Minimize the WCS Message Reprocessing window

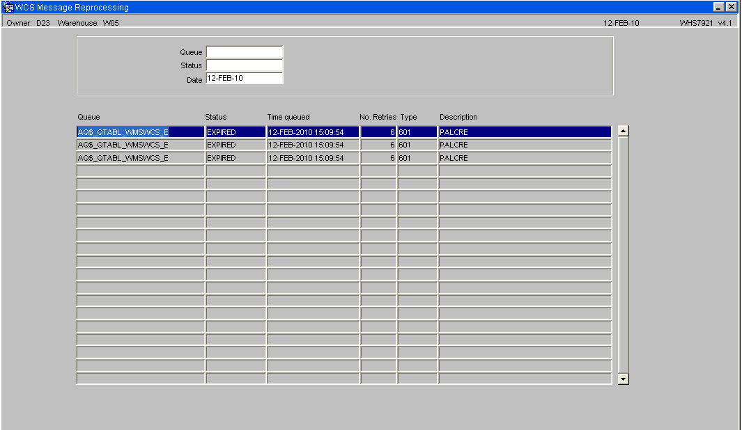tap(719, 7)
